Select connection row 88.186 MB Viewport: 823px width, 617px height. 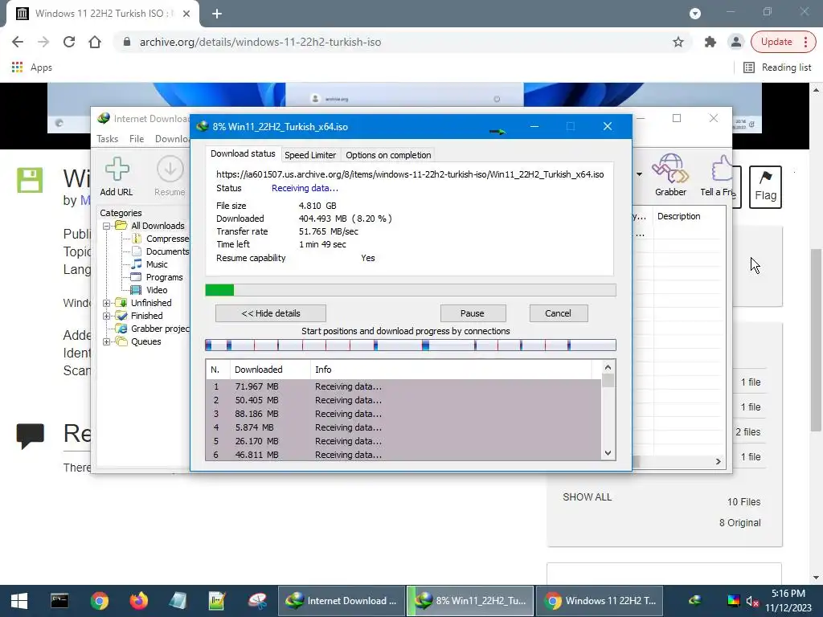[403, 414]
